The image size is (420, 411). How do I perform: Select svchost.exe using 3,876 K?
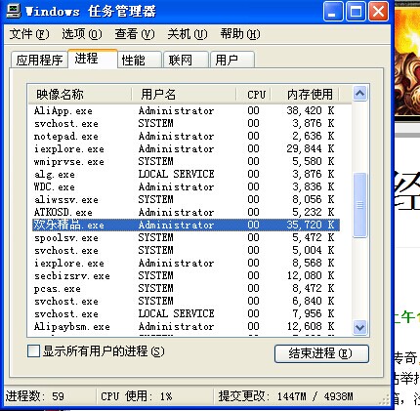pos(186,123)
